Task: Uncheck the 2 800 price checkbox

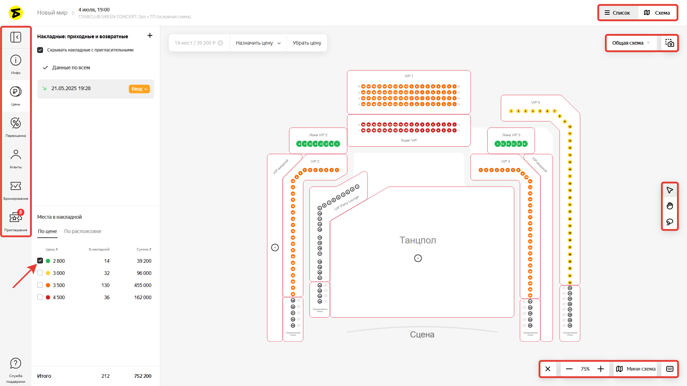Action: pyautogui.click(x=40, y=261)
